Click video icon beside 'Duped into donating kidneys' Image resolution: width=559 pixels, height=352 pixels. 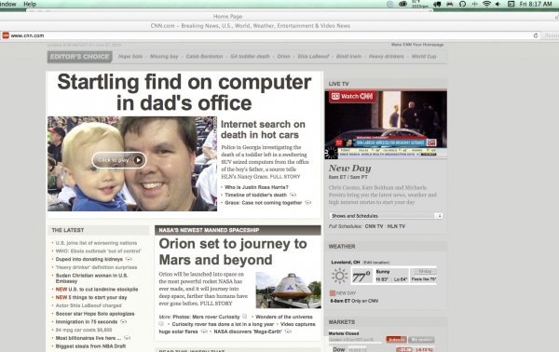pos(129,259)
